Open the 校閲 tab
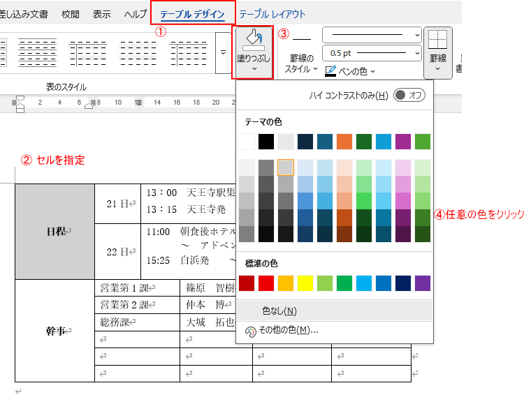This screenshot has height=404, width=524. (71, 14)
